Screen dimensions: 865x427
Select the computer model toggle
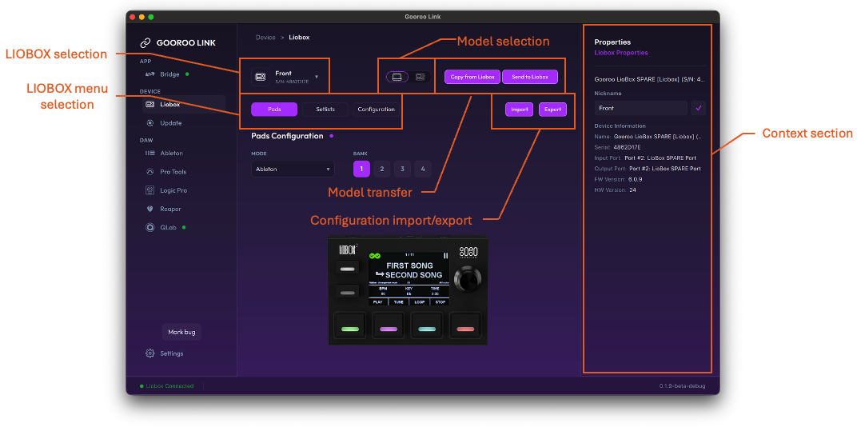point(397,77)
